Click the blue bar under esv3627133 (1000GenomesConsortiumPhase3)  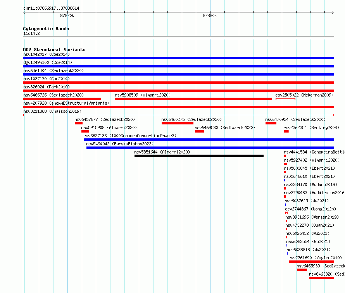point(209,140)
